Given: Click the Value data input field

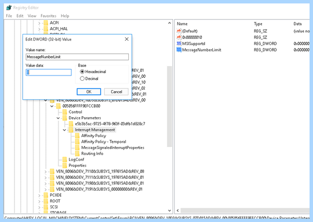Looking at the screenshot, I should click(x=49, y=72).
